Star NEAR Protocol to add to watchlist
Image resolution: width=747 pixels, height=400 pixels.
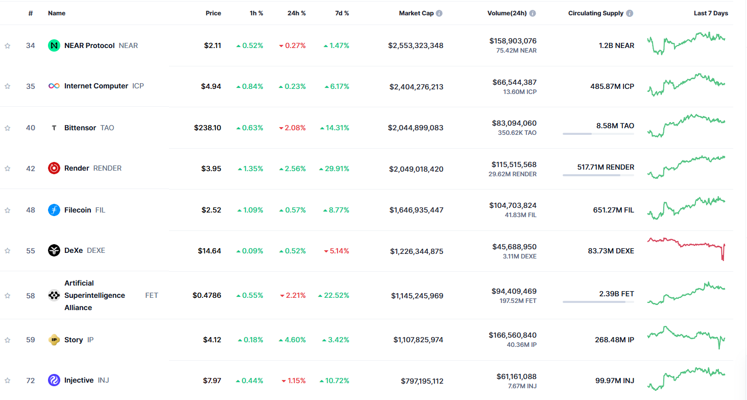(x=8, y=45)
